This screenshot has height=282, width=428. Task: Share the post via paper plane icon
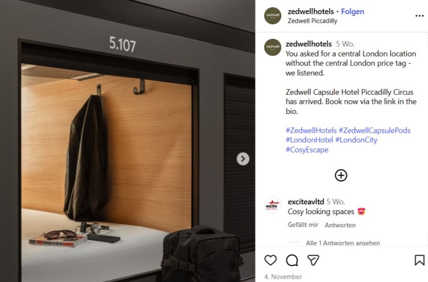[313, 260]
